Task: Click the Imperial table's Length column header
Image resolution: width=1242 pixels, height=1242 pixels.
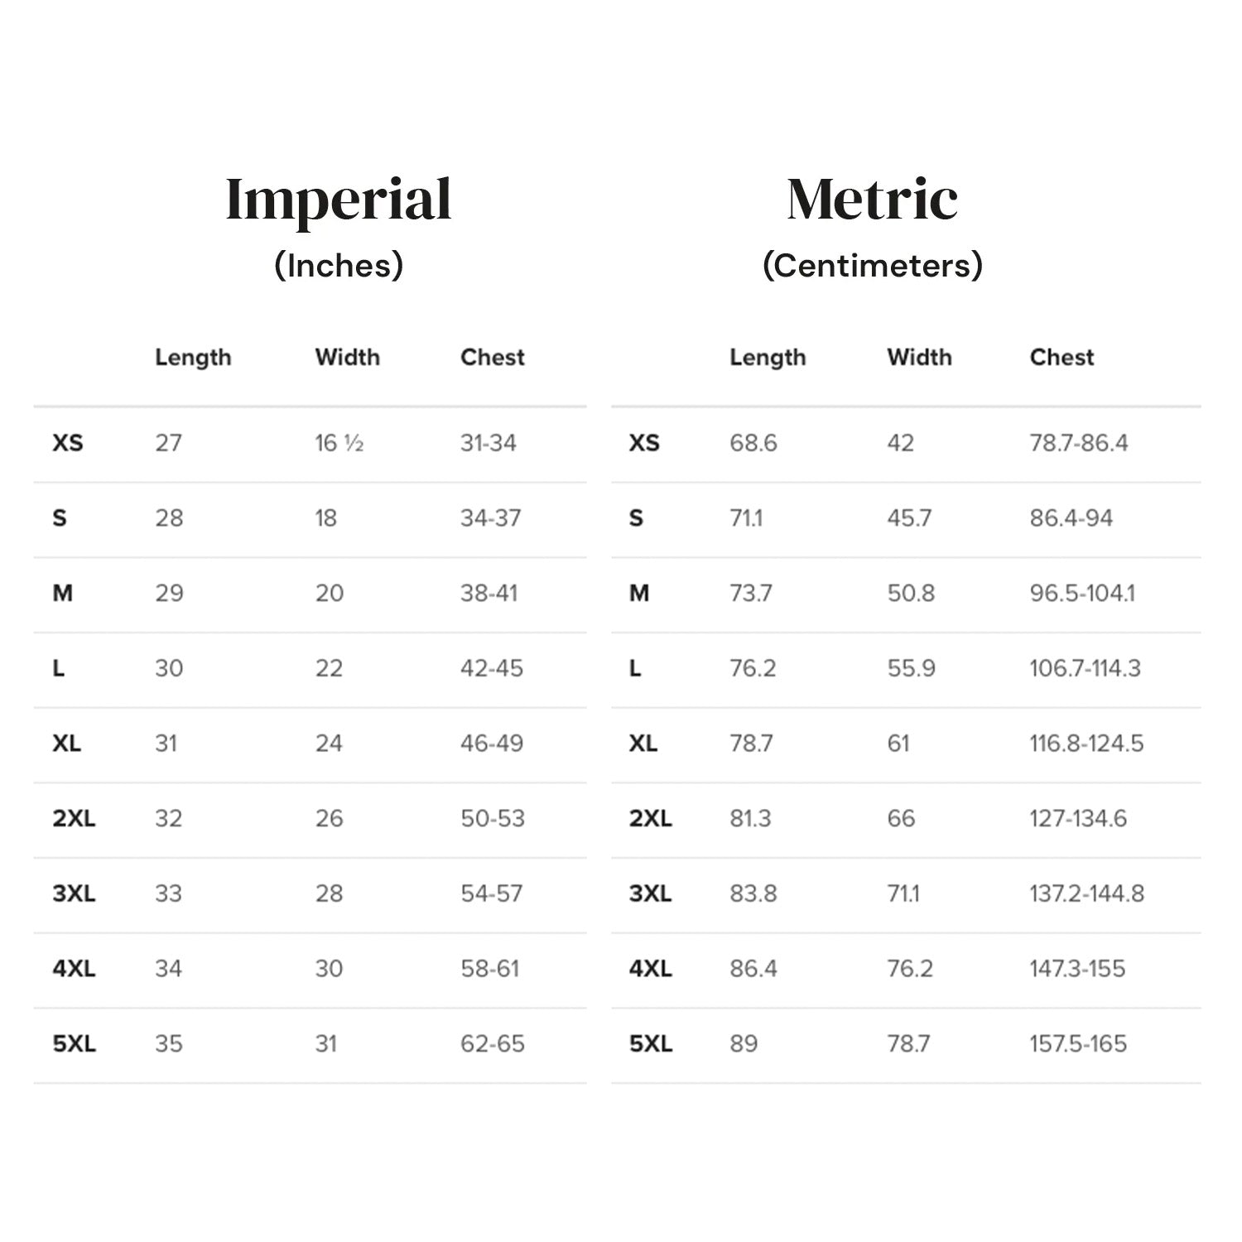Action: [193, 358]
